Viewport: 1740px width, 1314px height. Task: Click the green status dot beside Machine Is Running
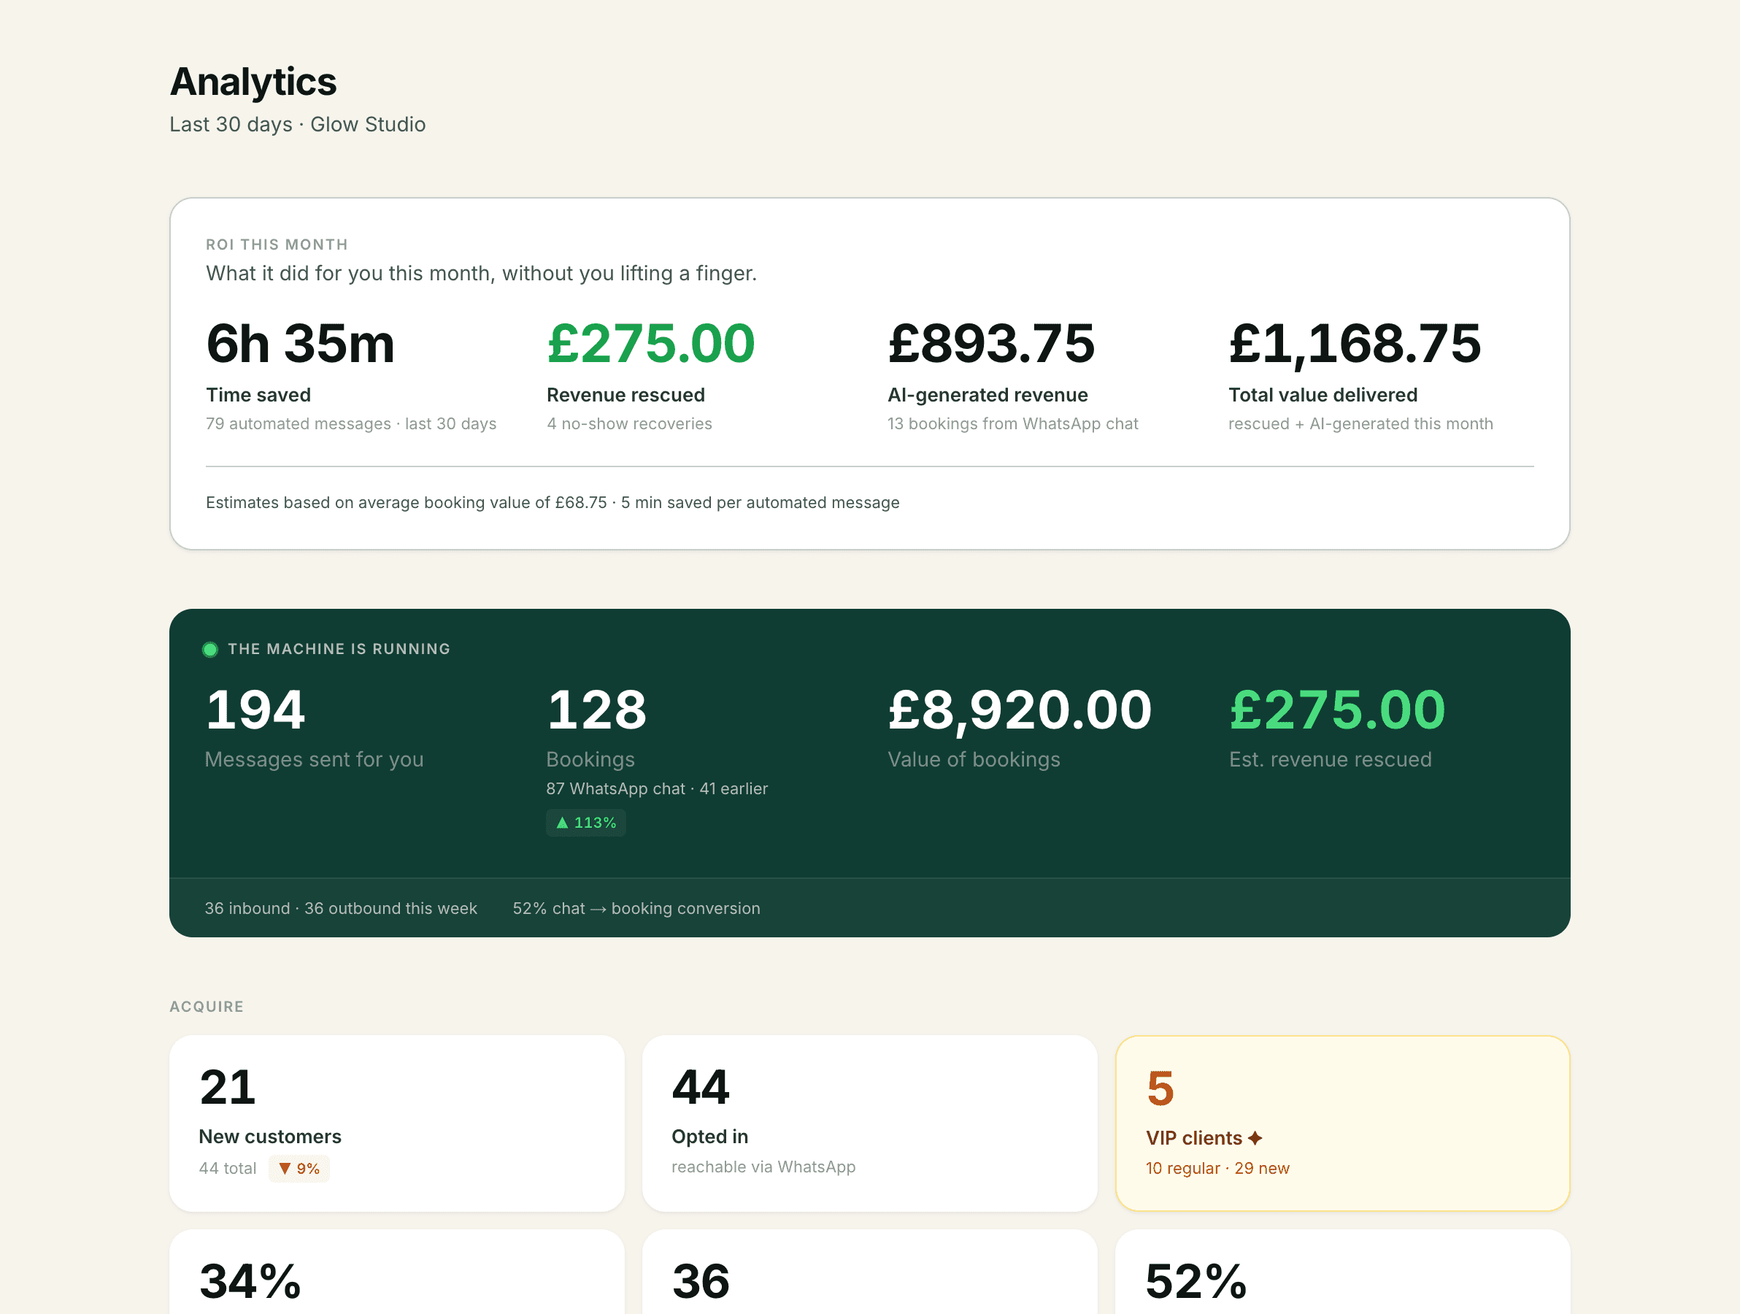tap(210, 649)
